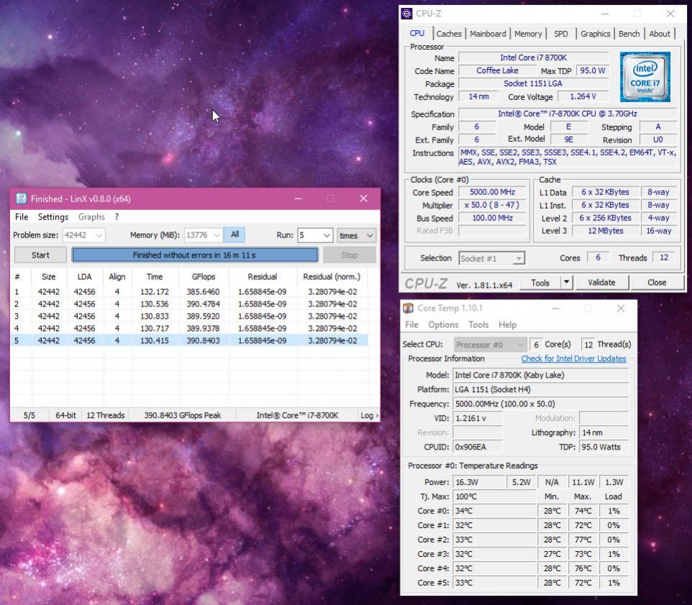Click the Tj. Max 100°C field

pyautogui.click(x=494, y=496)
